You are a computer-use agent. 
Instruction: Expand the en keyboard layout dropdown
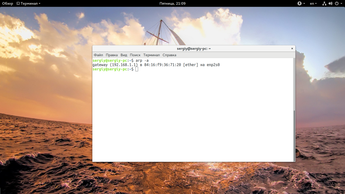click(x=313, y=3)
